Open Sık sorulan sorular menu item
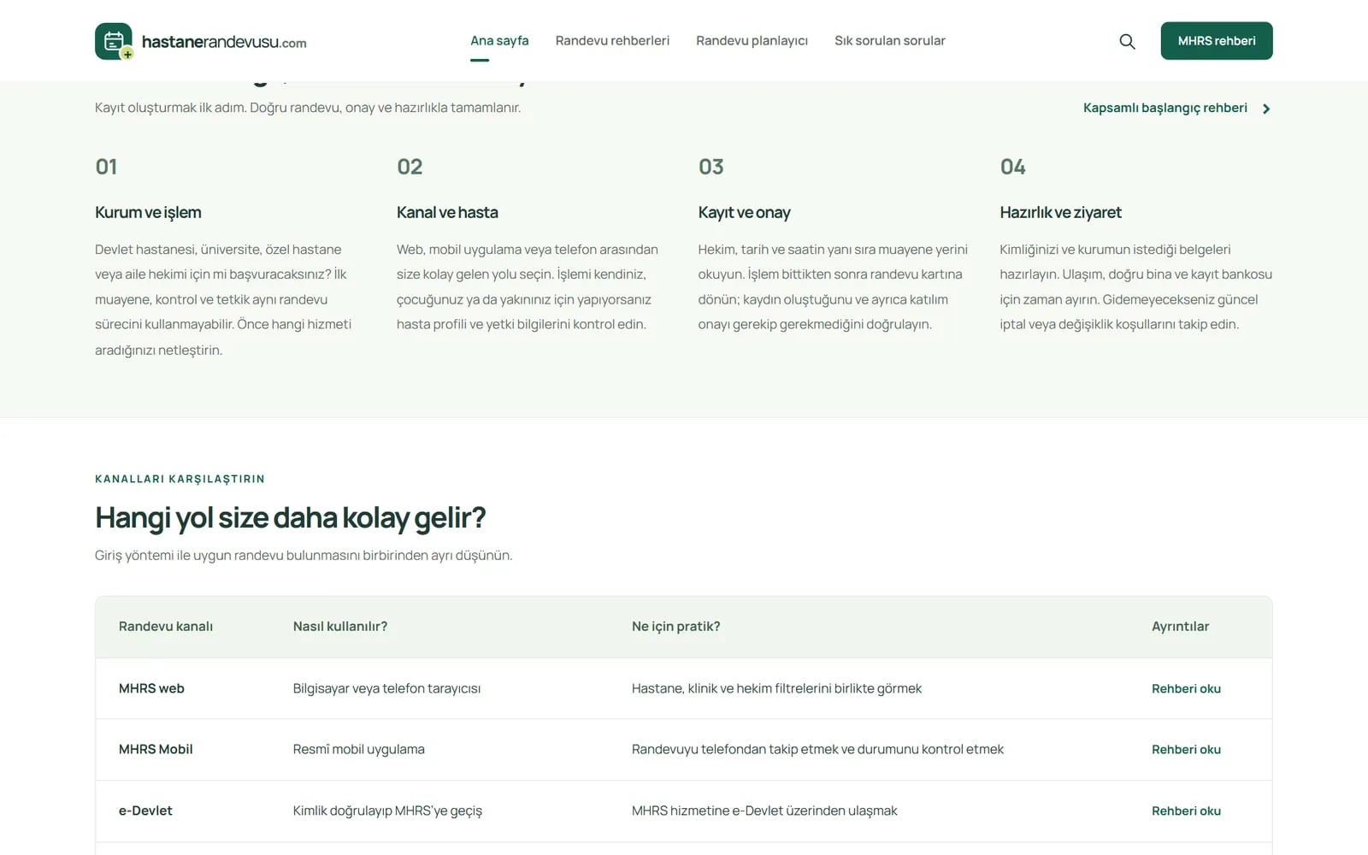 tap(890, 41)
